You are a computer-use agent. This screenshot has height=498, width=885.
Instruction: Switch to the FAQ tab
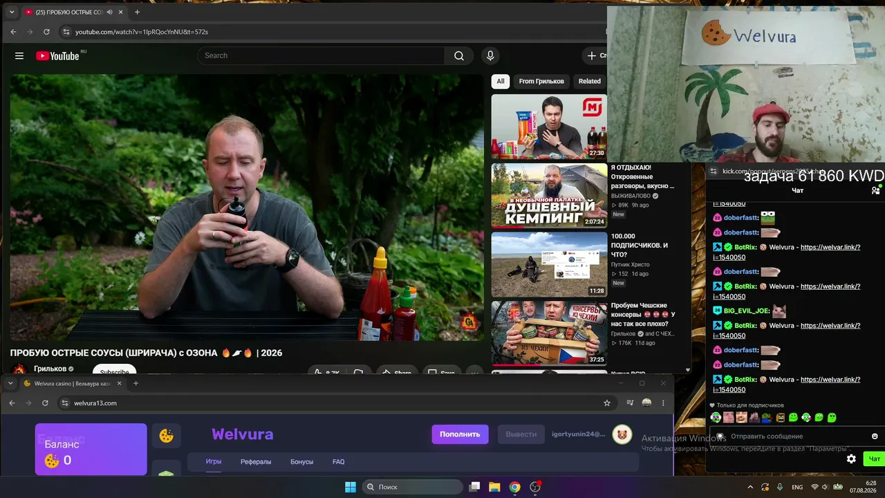pyautogui.click(x=339, y=462)
